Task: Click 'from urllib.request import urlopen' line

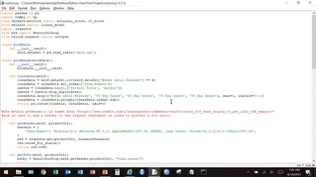Action: click(x=35, y=37)
